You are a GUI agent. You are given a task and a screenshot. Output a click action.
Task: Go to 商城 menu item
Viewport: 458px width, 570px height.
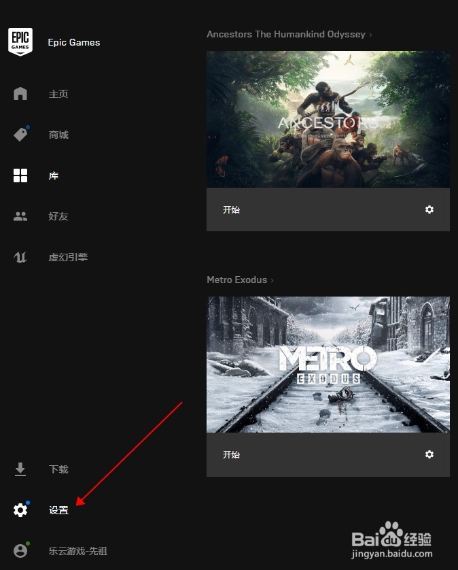click(x=58, y=135)
